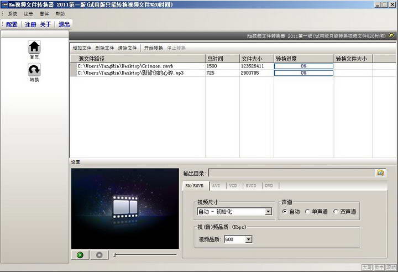Open the 窗体 menu
Viewport: 398px width, 272px height.
44,14
